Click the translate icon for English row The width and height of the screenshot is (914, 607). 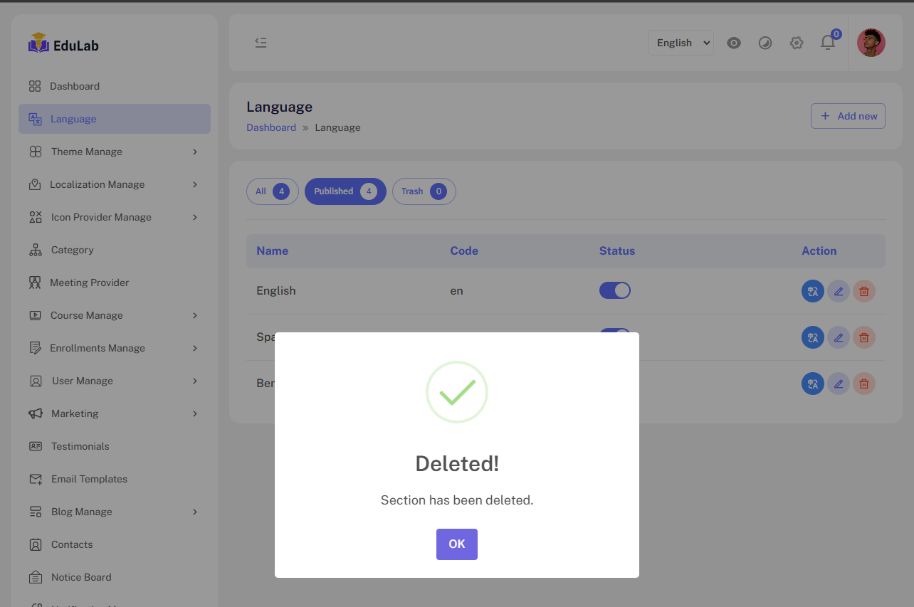812,291
